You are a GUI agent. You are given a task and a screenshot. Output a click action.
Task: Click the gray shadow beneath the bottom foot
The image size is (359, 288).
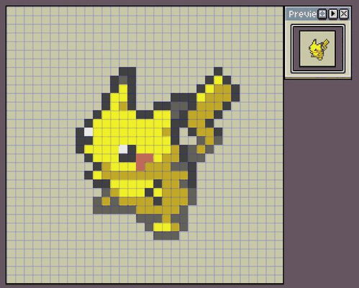166,235
